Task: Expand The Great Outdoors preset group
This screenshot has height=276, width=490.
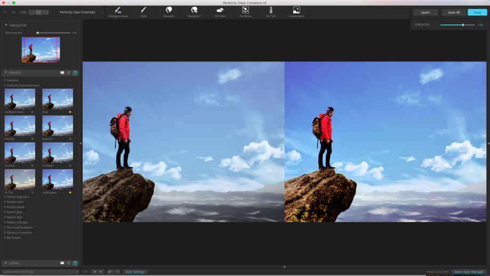Action: tap(20, 227)
